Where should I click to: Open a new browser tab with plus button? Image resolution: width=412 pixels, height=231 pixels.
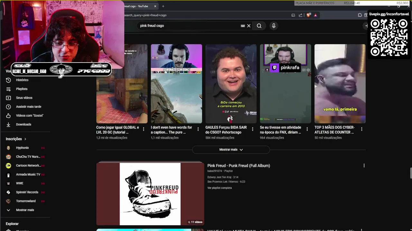(x=163, y=6)
